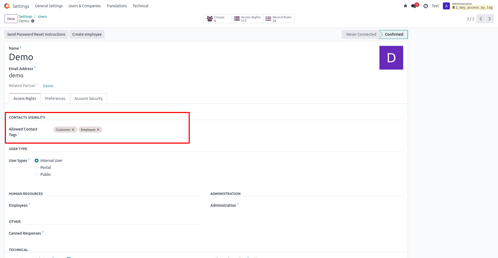The height and width of the screenshot is (258, 498).
Task: Click the Odoo Settings app logo
Action: click(7, 6)
